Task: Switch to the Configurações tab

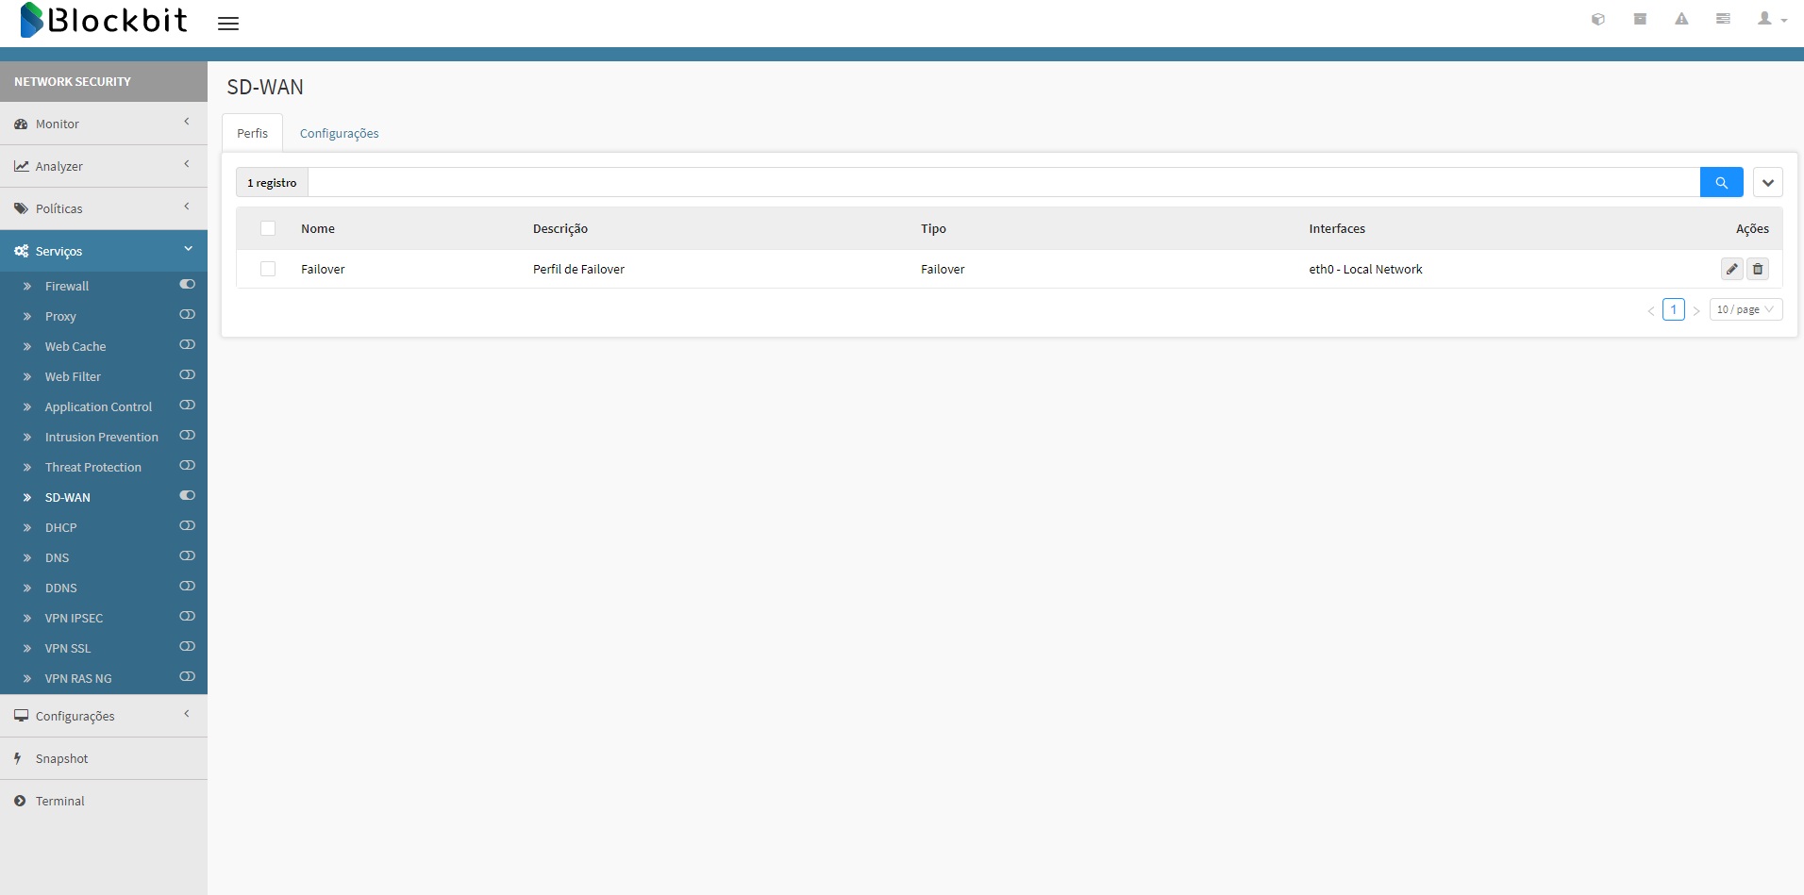Action: 339,134
